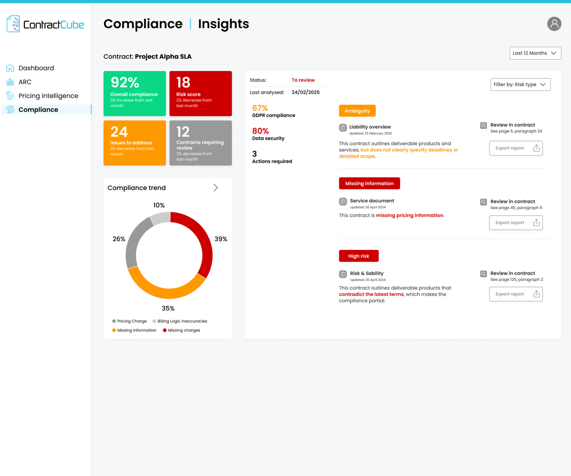The image size is (571, 476).
Task: Click the Missing information red tag
Action: [369, 183]
